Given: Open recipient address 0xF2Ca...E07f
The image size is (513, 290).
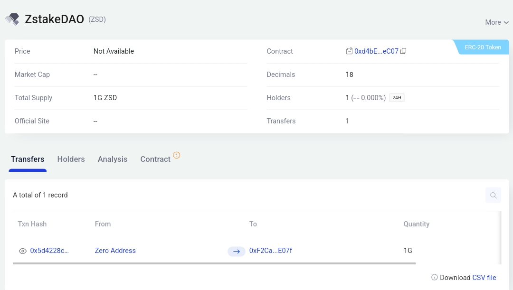Looking at the screenshot, I should [x=271, y=251].
